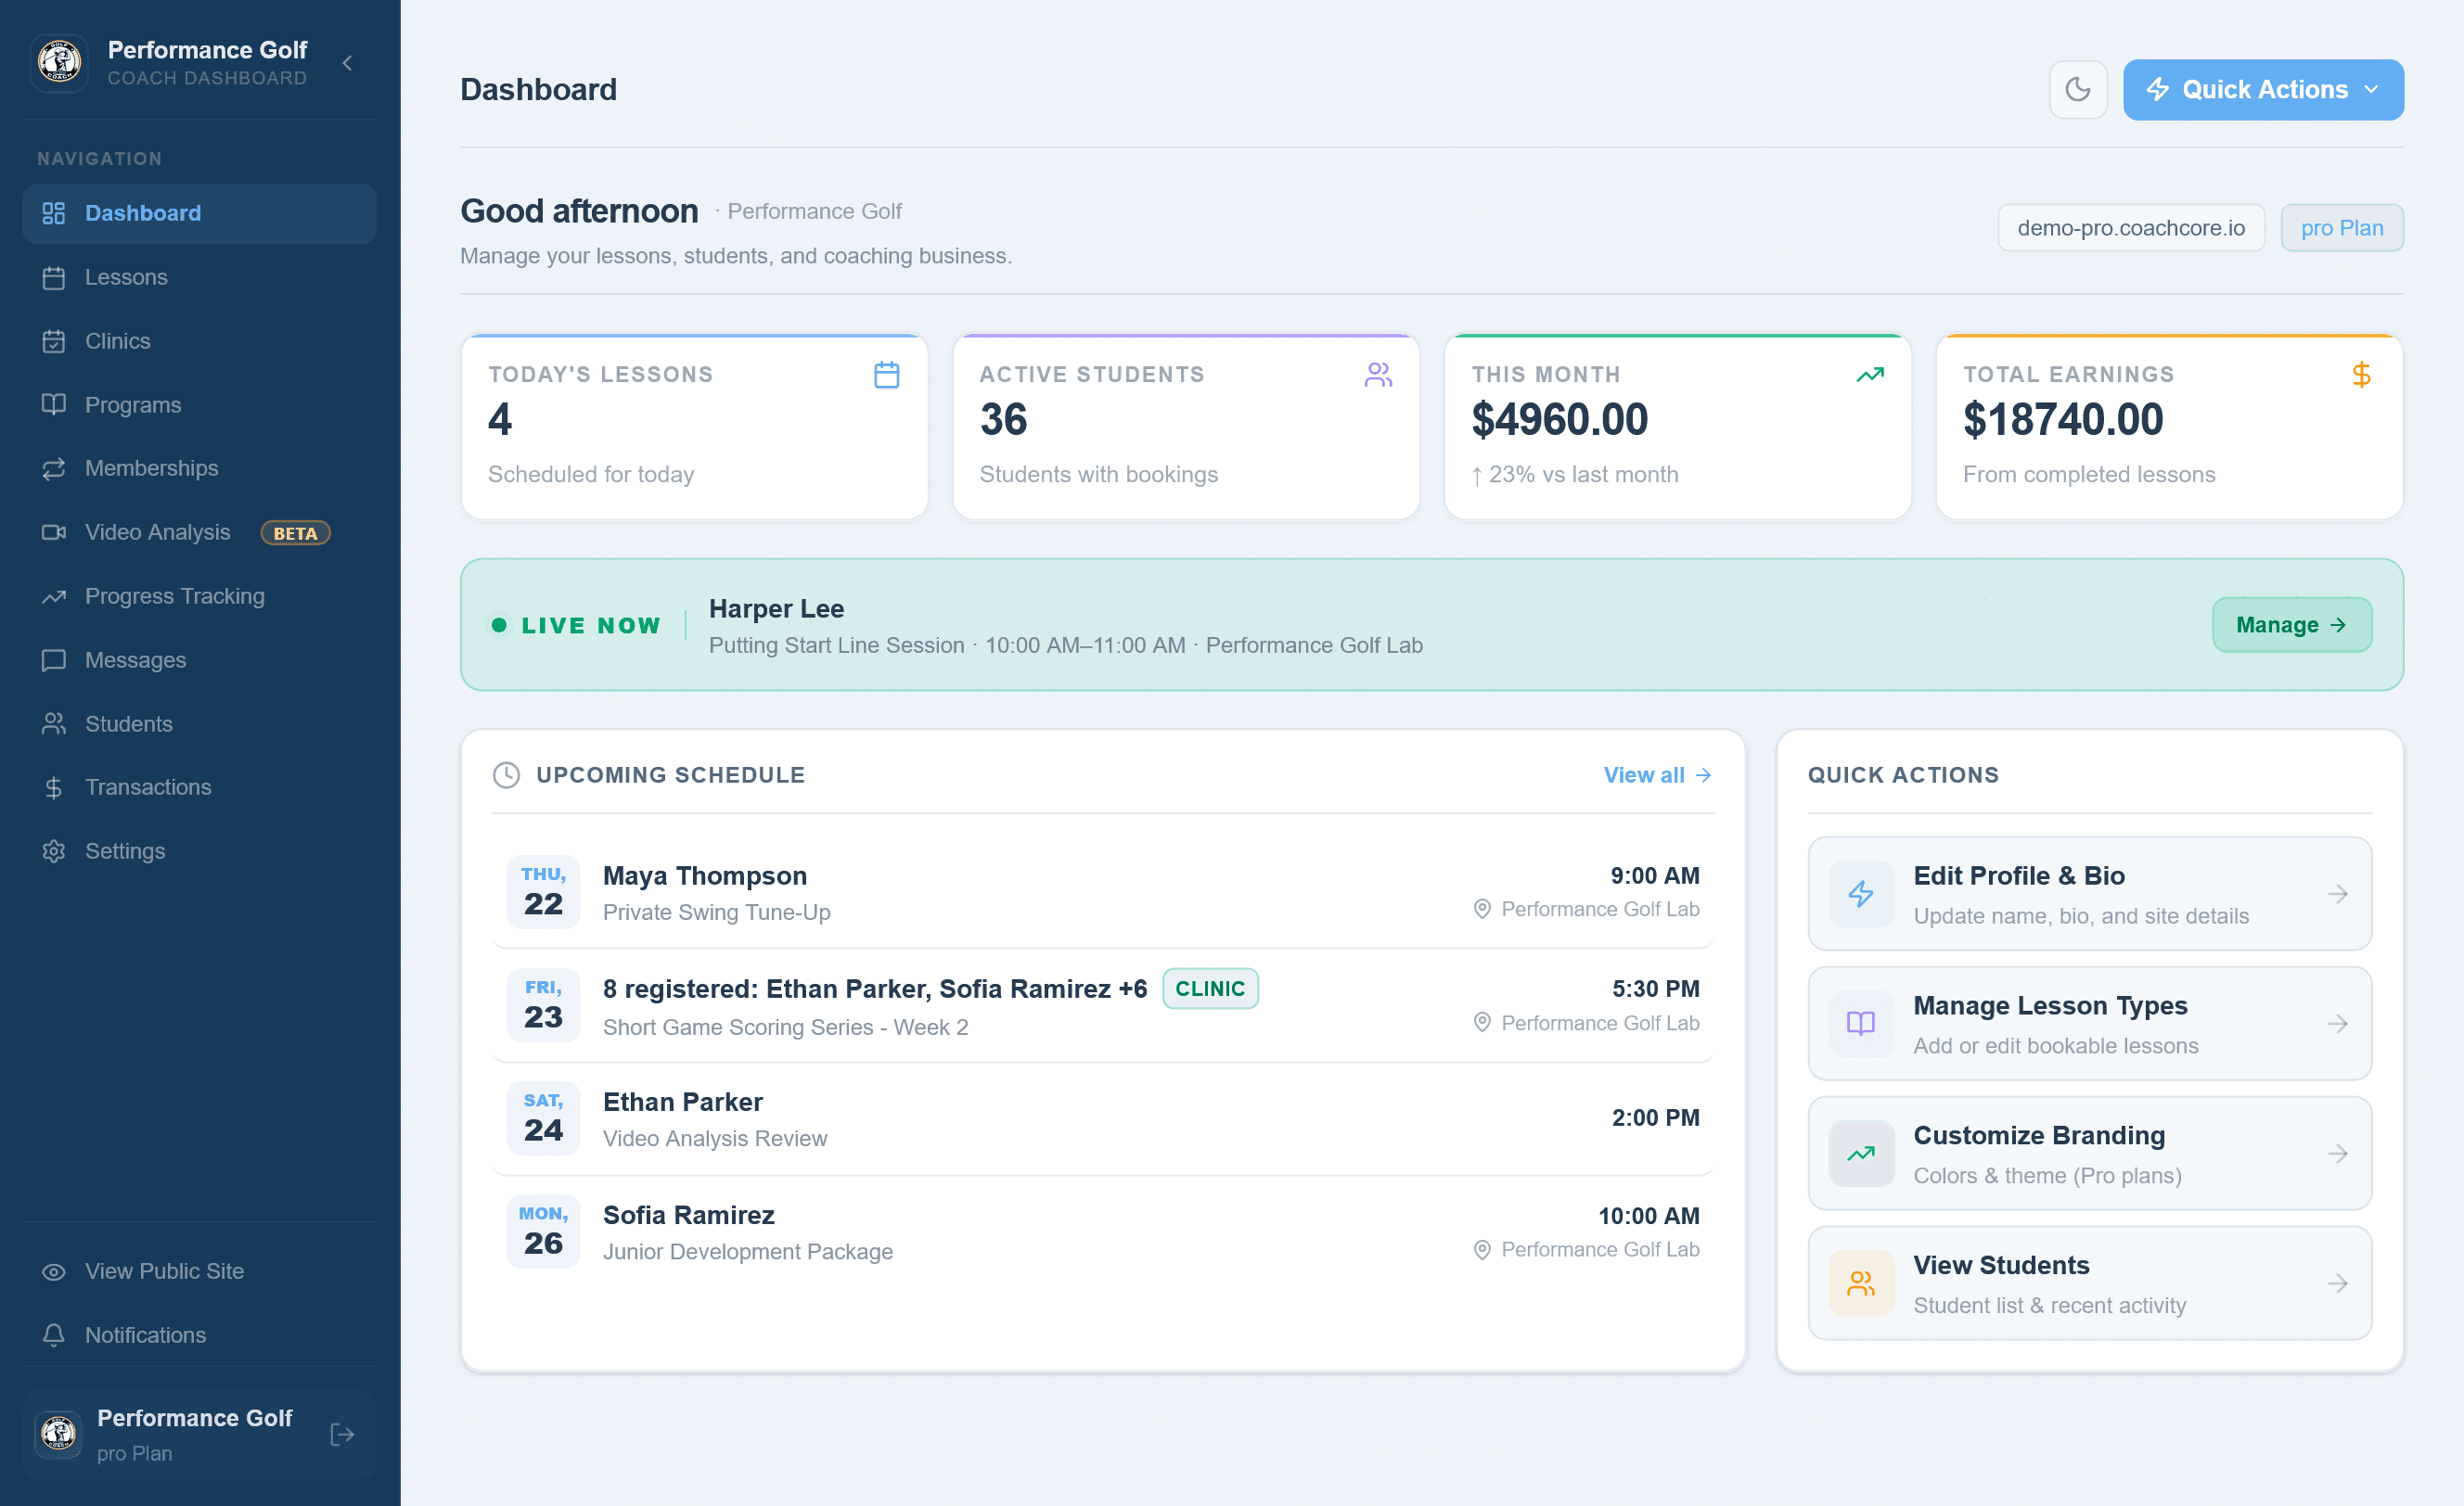Viewport: 2464px width, 1506px height.
Task: Click the CLINIC tag on Friday's session
Action: (x=1210, y=989)
